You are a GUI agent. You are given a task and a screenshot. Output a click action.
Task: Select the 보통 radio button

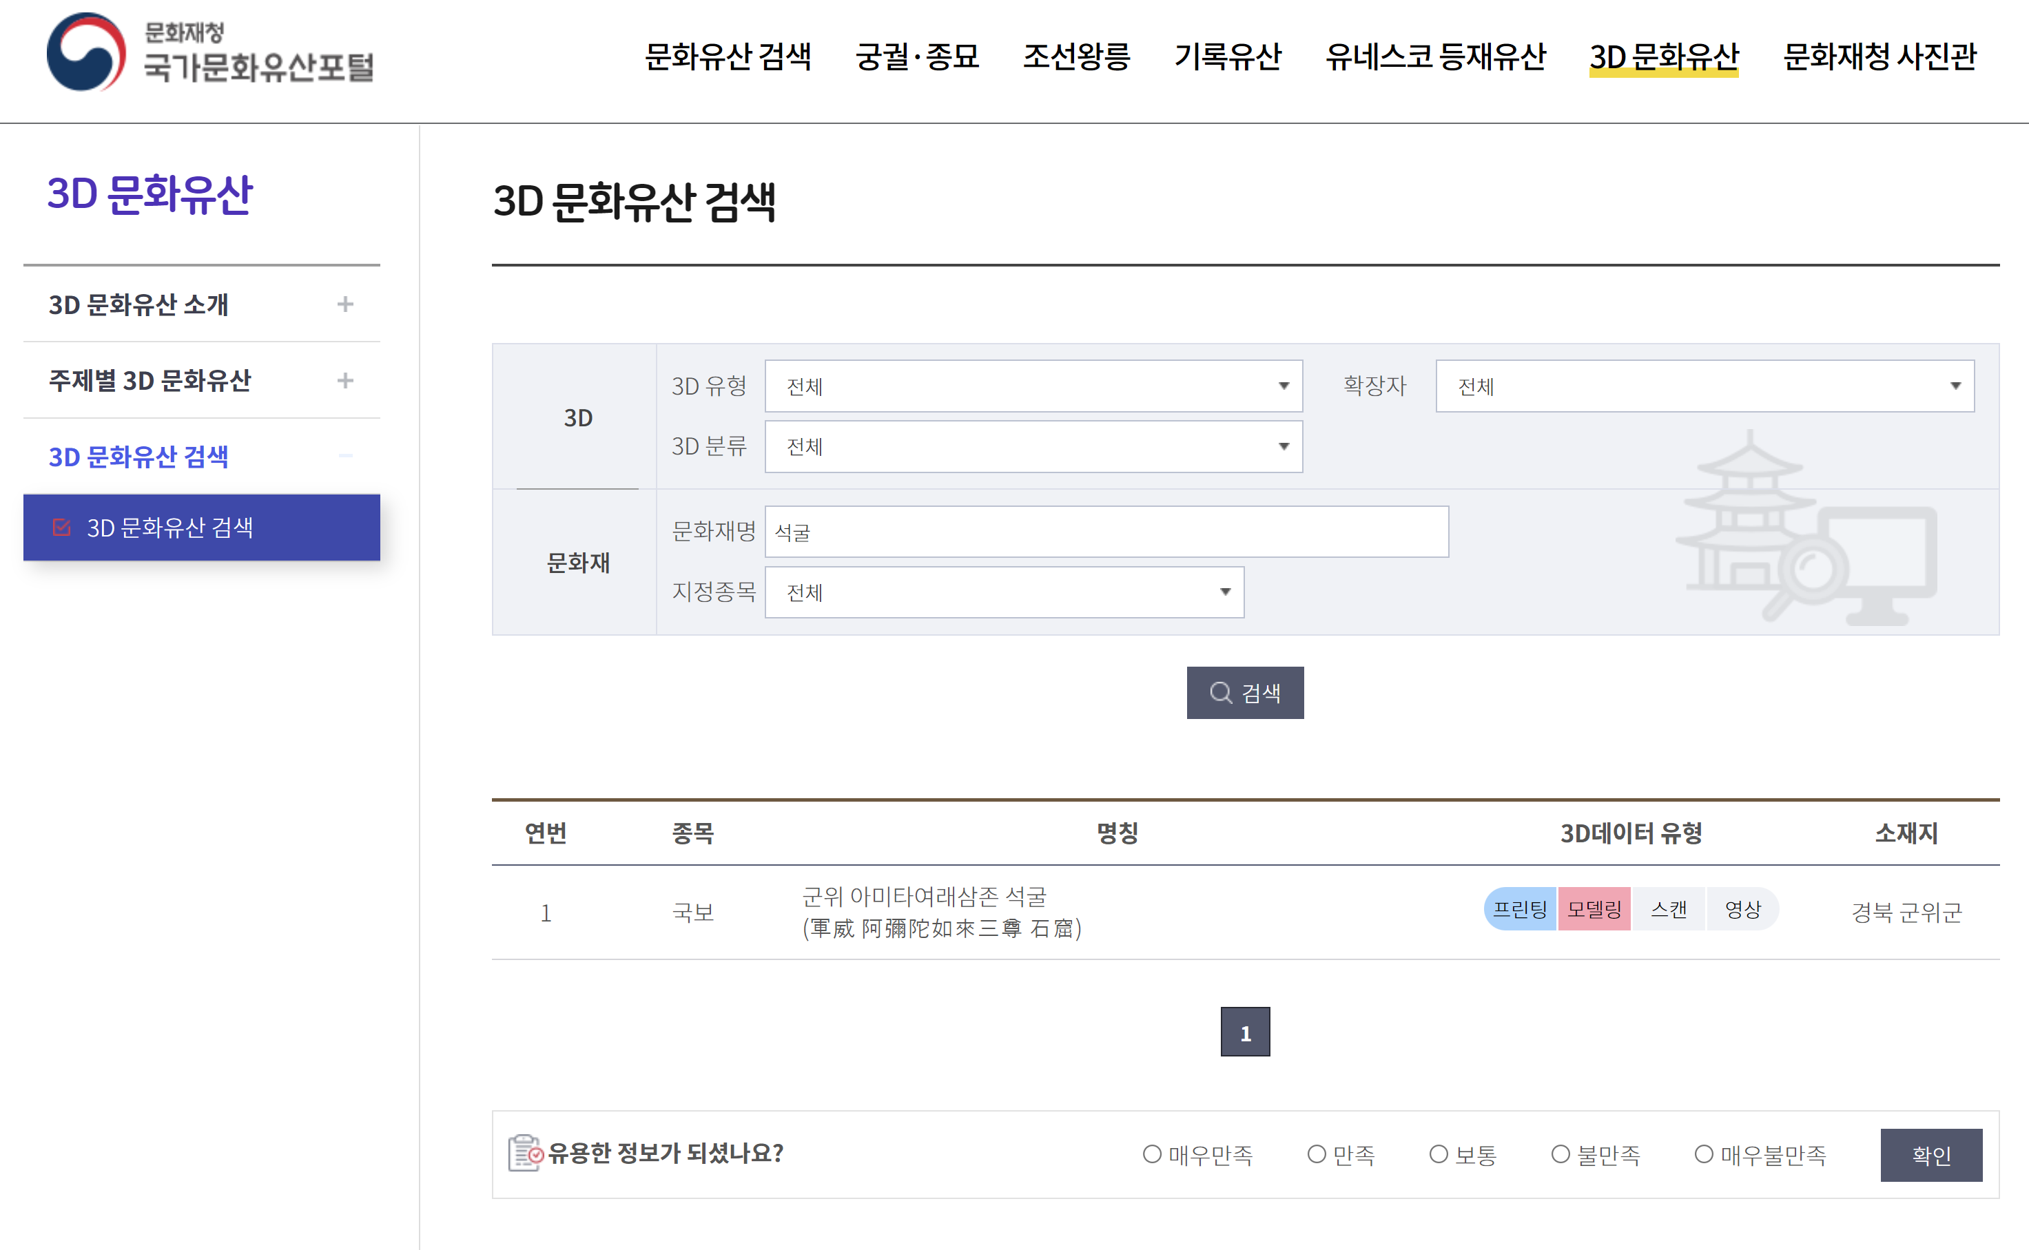pyautogui.click(x=1439, y=1154)
